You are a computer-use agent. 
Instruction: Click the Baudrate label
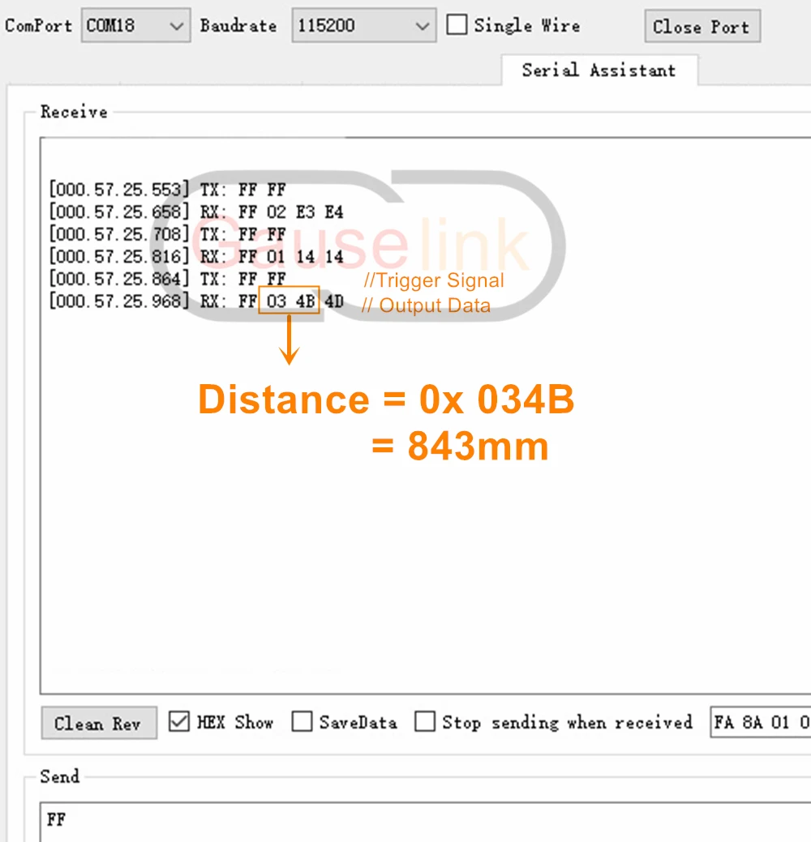pyautogui.click(x=238, y=26)
